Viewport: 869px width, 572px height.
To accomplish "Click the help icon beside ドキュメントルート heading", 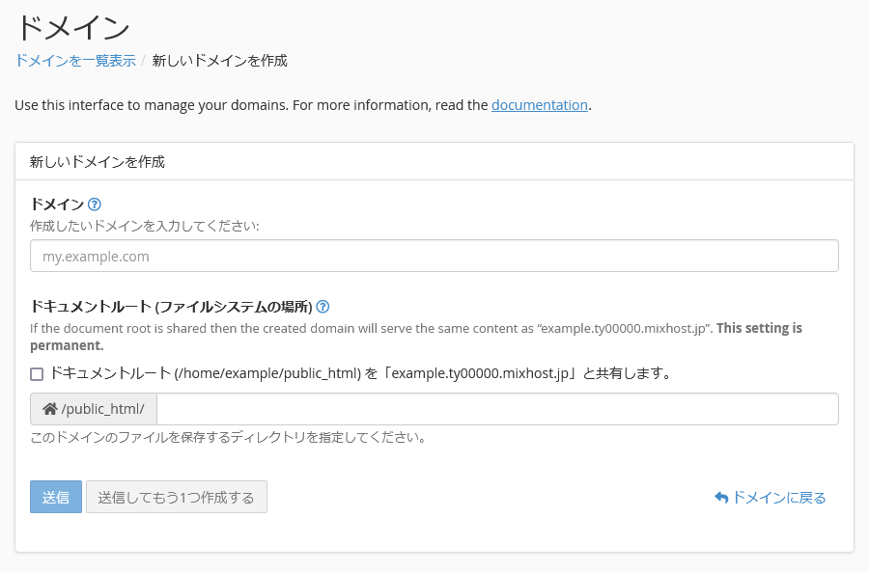I will click(x=322, y=307).
